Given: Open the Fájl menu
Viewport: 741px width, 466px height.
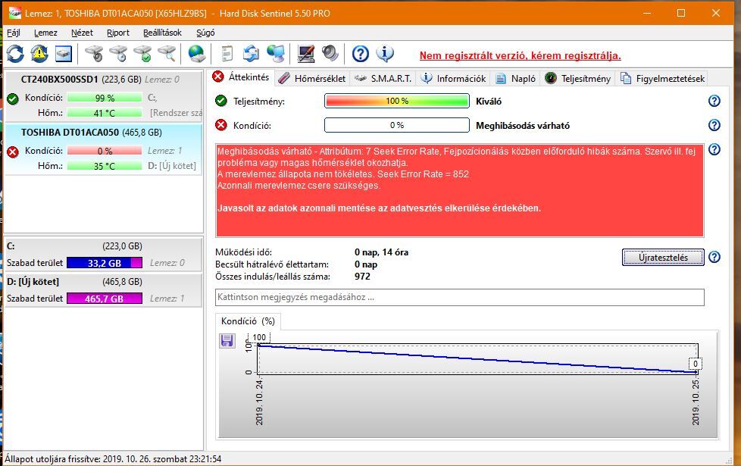Looking at the screenshot, I should click(x=13, y=33).
